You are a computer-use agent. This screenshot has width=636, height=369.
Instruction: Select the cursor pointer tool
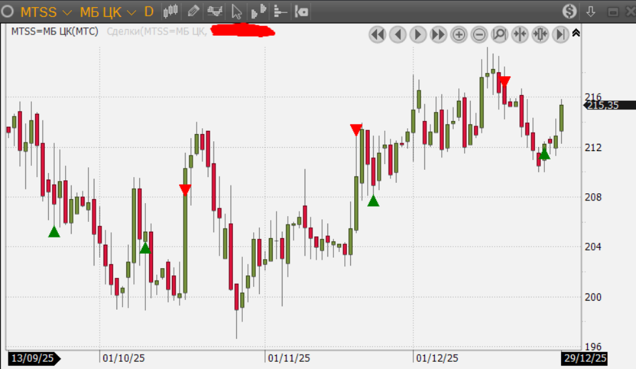tap(237, 12)
